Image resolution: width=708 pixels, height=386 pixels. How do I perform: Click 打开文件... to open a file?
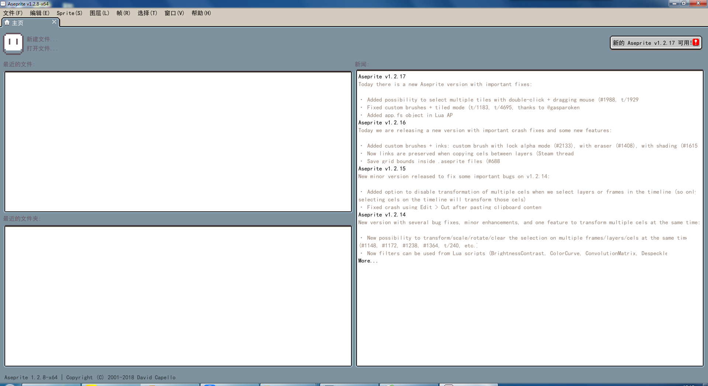click(x=42, y=48)
